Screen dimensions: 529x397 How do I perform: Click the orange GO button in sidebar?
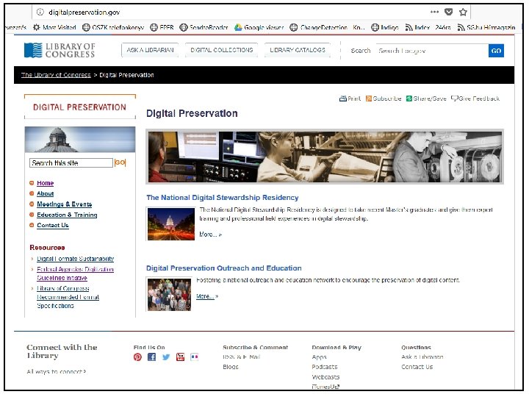(x=120, y=162)
